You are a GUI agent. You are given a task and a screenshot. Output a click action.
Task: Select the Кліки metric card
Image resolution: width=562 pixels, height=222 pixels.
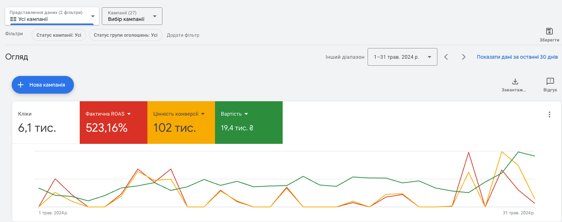coord(46,123)
